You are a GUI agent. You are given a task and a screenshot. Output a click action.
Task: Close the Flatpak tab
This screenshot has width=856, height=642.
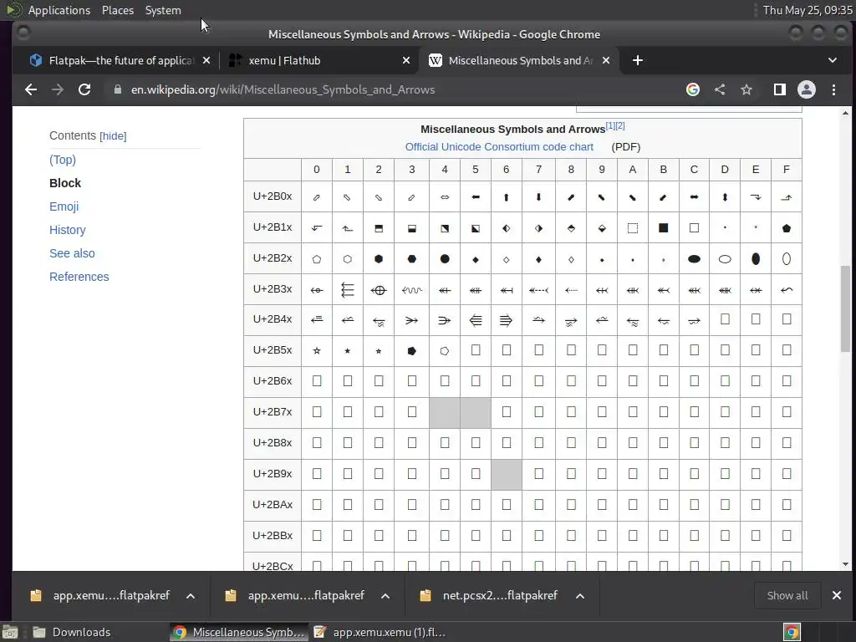(206, 60)
